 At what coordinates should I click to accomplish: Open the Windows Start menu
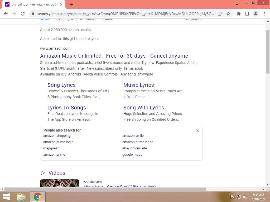(x=6, y=197)
